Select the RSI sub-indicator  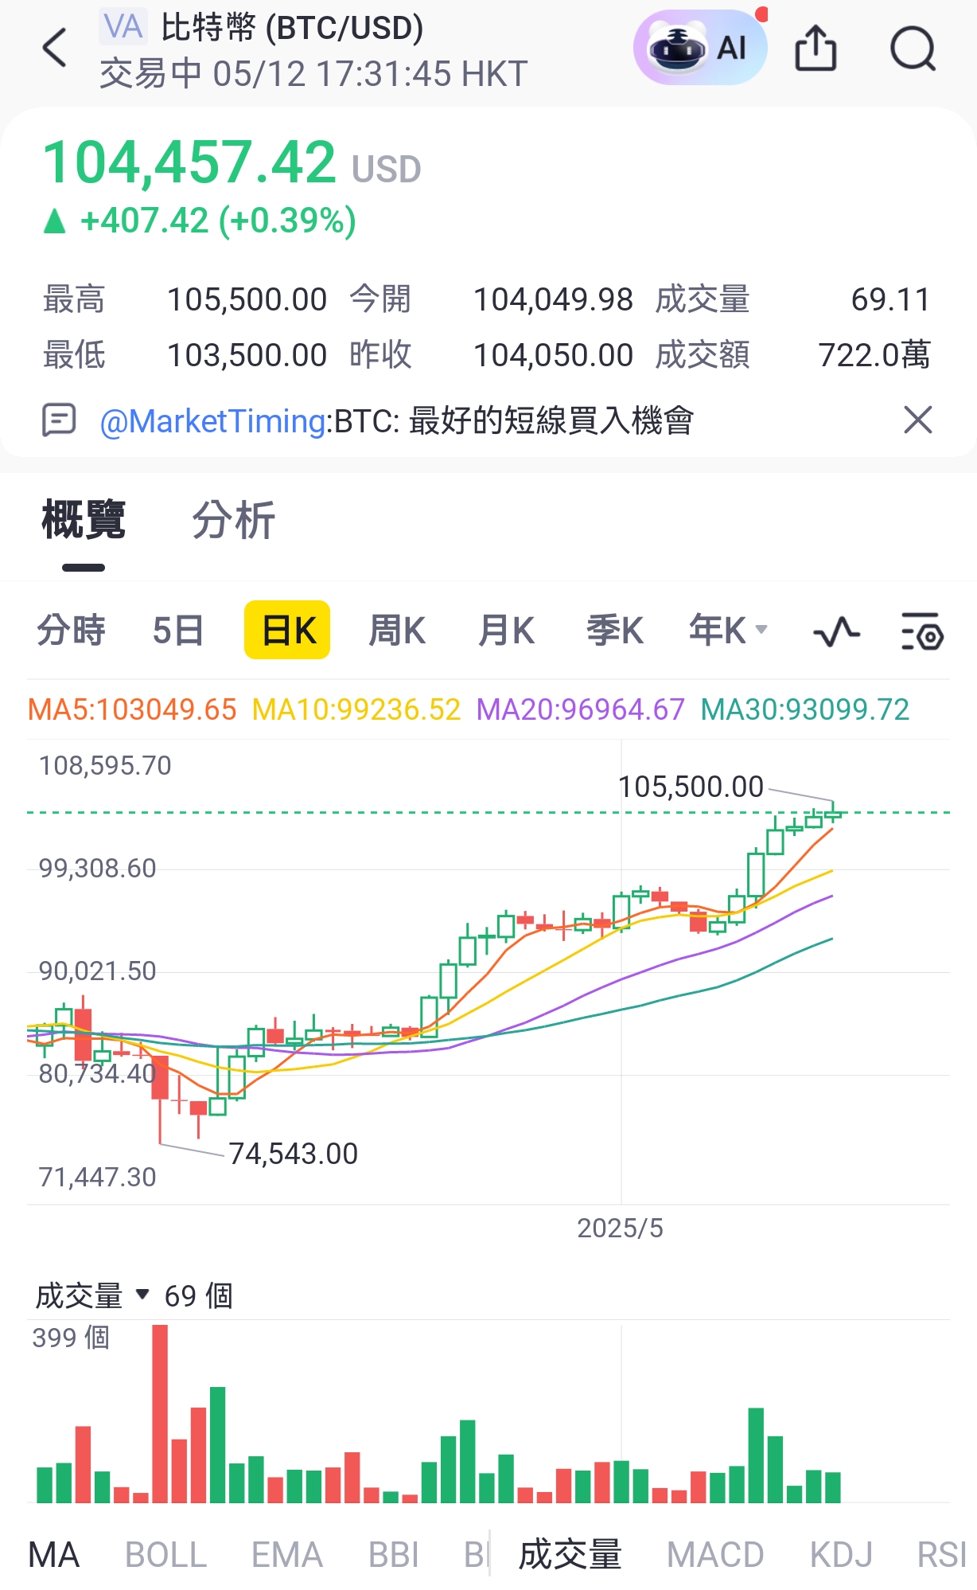point(942,1554)
